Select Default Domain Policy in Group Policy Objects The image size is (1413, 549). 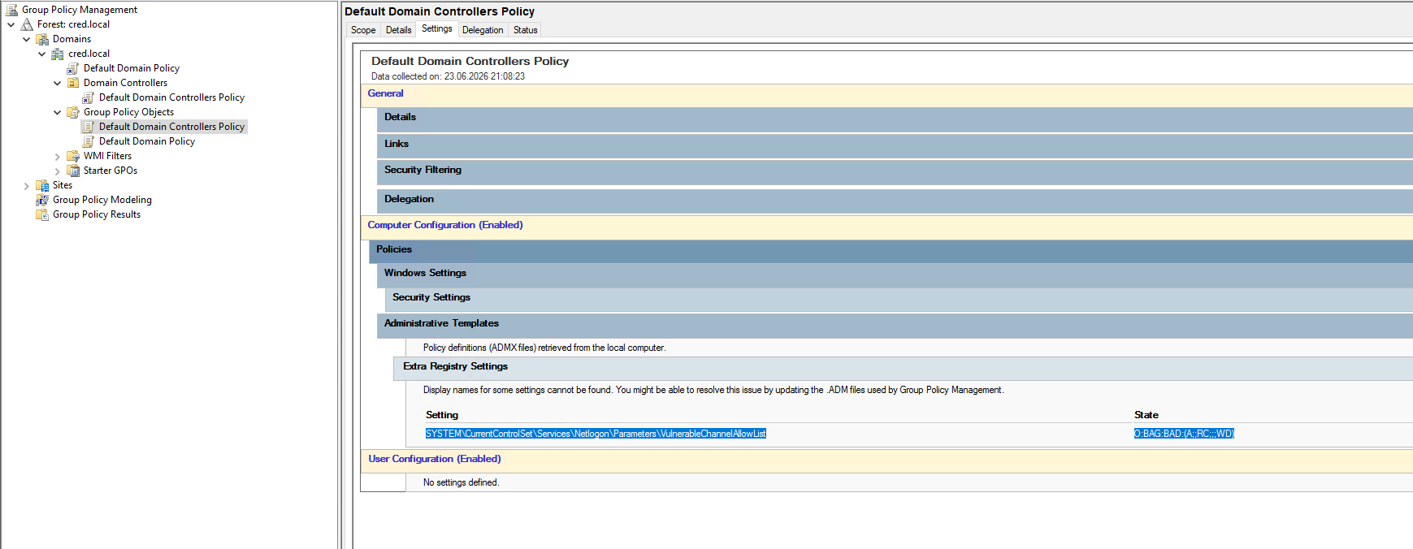point(147,141)
